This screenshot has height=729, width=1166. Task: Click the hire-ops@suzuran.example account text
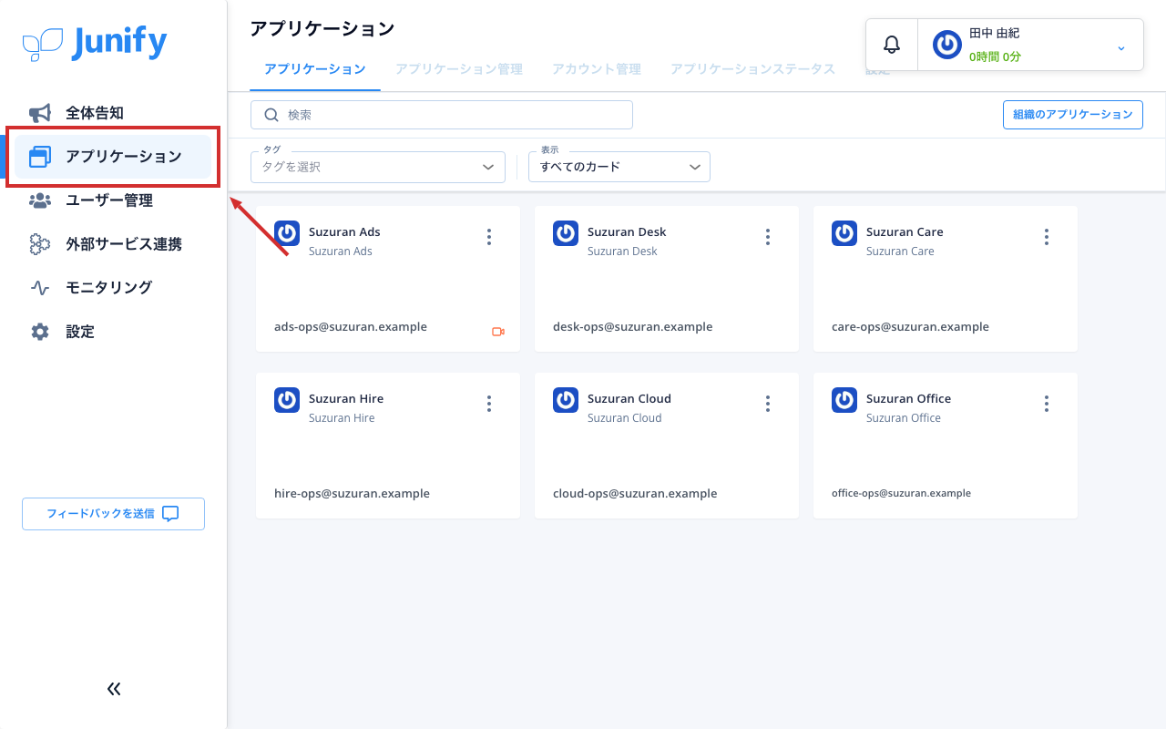pos(352,494)
